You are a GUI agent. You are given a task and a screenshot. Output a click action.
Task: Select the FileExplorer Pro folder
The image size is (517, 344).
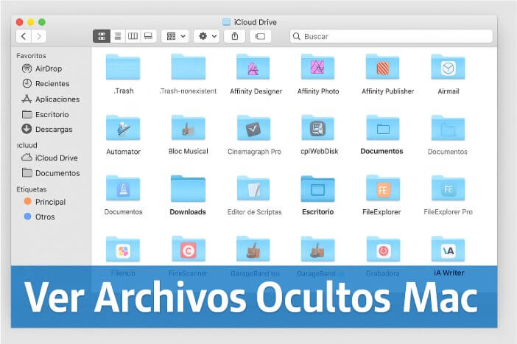448,189
